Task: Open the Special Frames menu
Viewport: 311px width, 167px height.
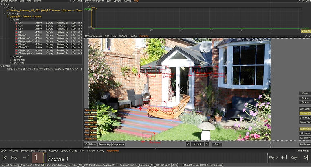Action: click(69, 150)
